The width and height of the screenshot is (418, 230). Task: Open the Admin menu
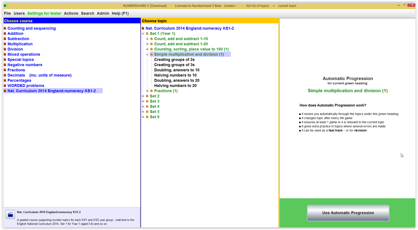tap(103, 14)
